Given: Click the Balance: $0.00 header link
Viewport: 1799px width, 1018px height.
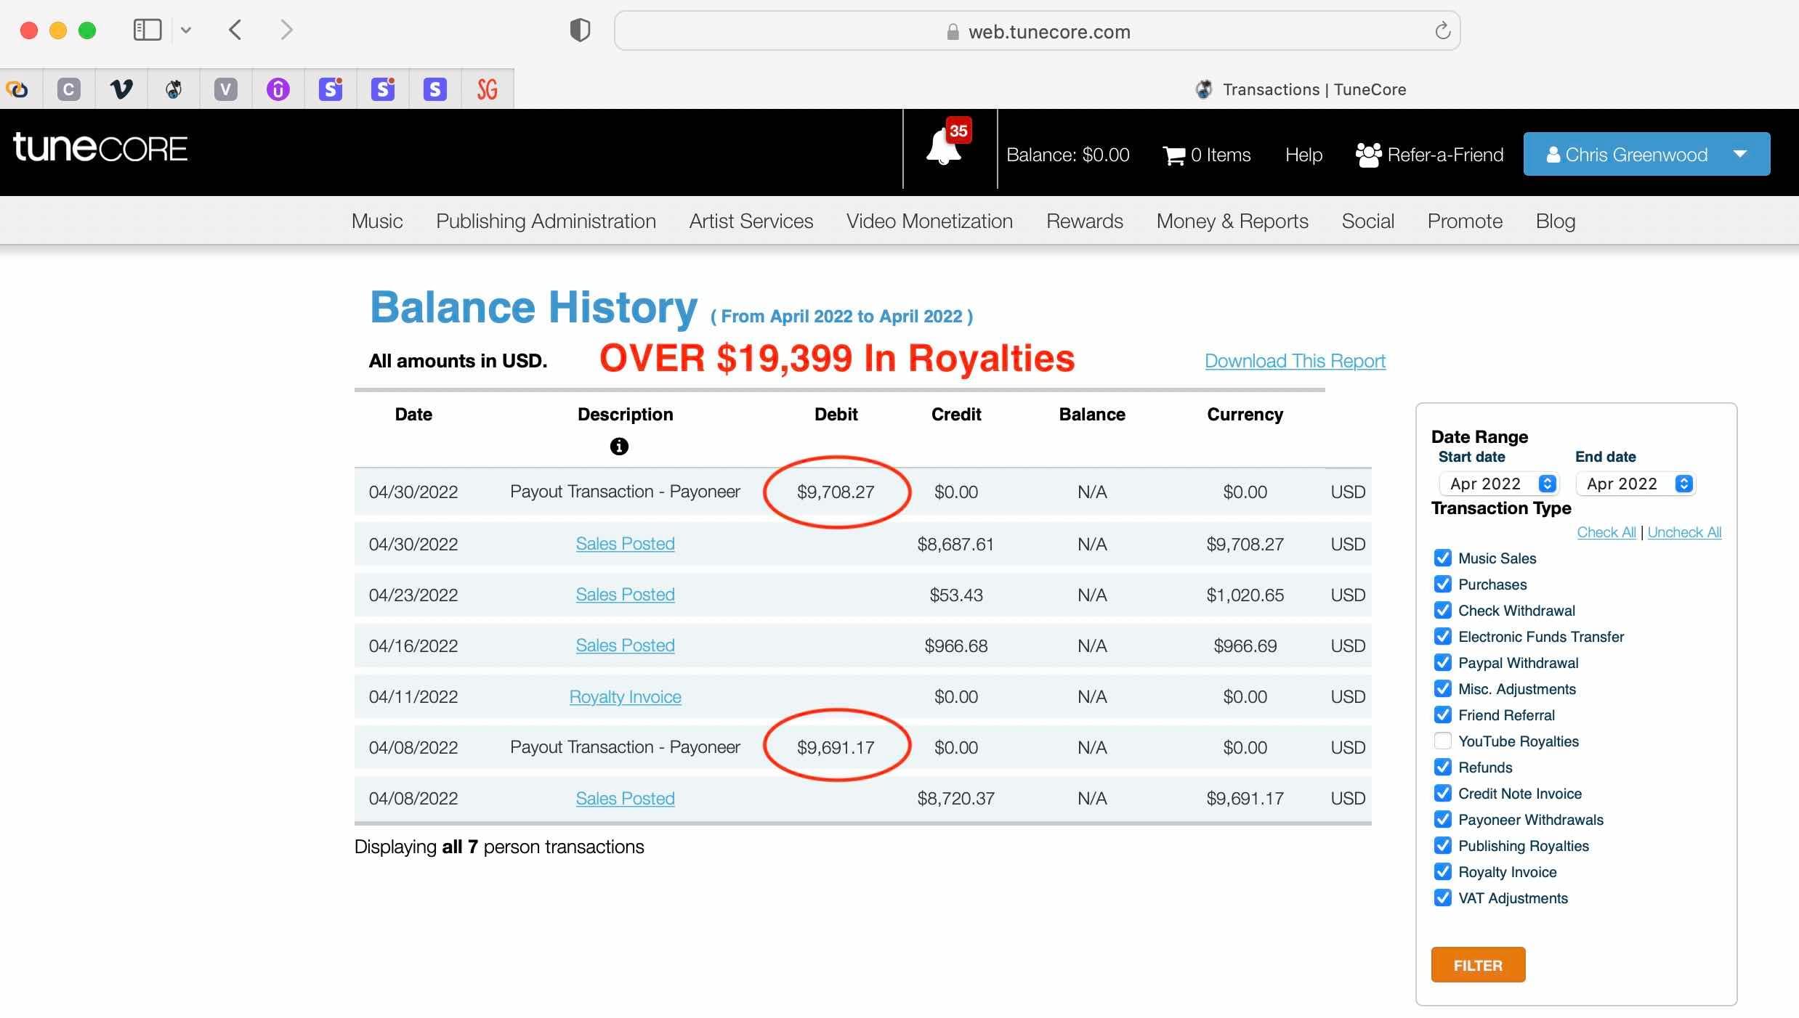Looking at the screenshot, I should (x=1067, y=155).
